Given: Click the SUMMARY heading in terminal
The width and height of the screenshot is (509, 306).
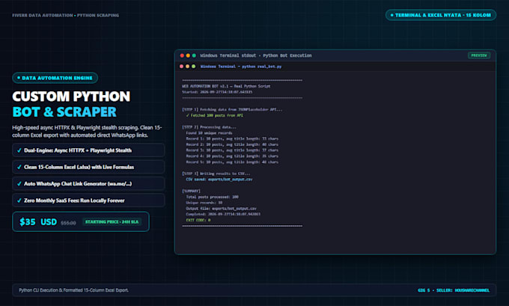Looking at the screenshot, I should pos(191,191).
